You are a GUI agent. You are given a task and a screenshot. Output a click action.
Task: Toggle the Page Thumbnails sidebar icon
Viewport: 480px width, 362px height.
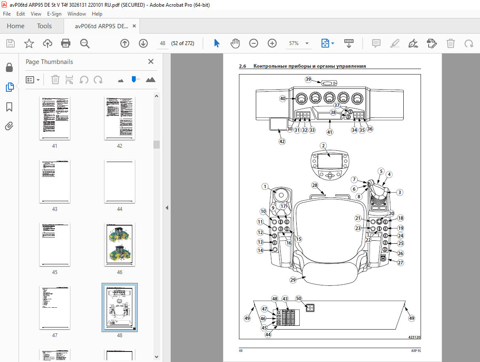pos(10,87)
